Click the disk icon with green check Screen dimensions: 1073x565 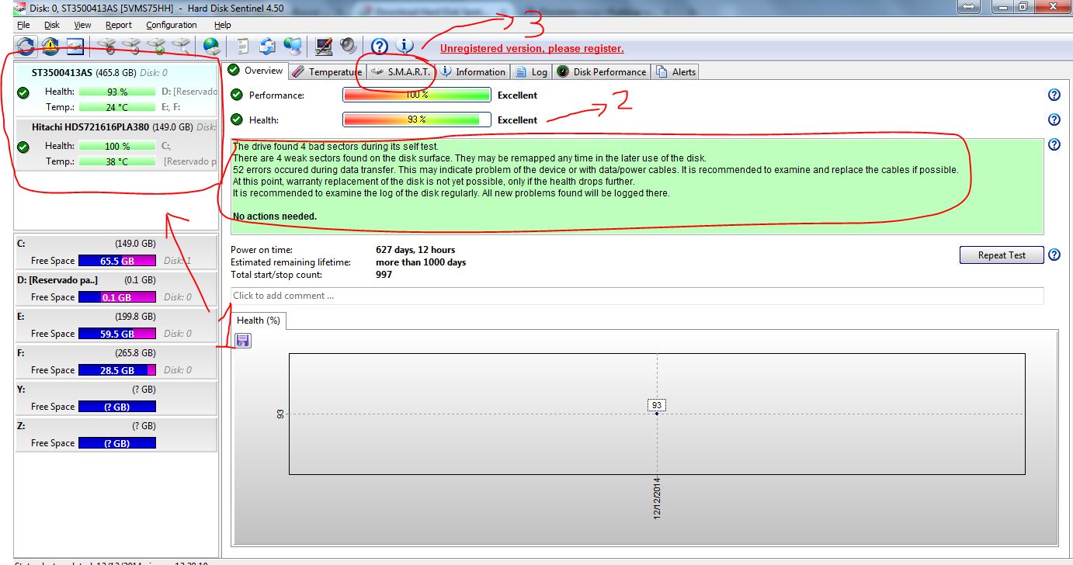[157, 47]
